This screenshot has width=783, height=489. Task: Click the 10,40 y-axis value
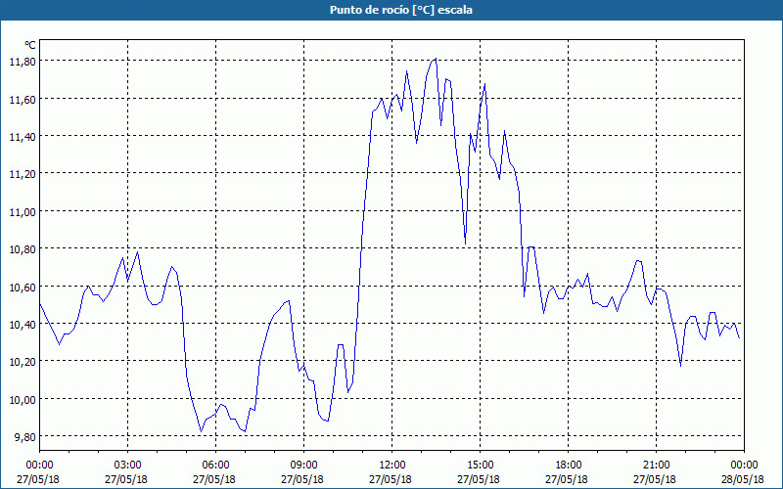23,325
